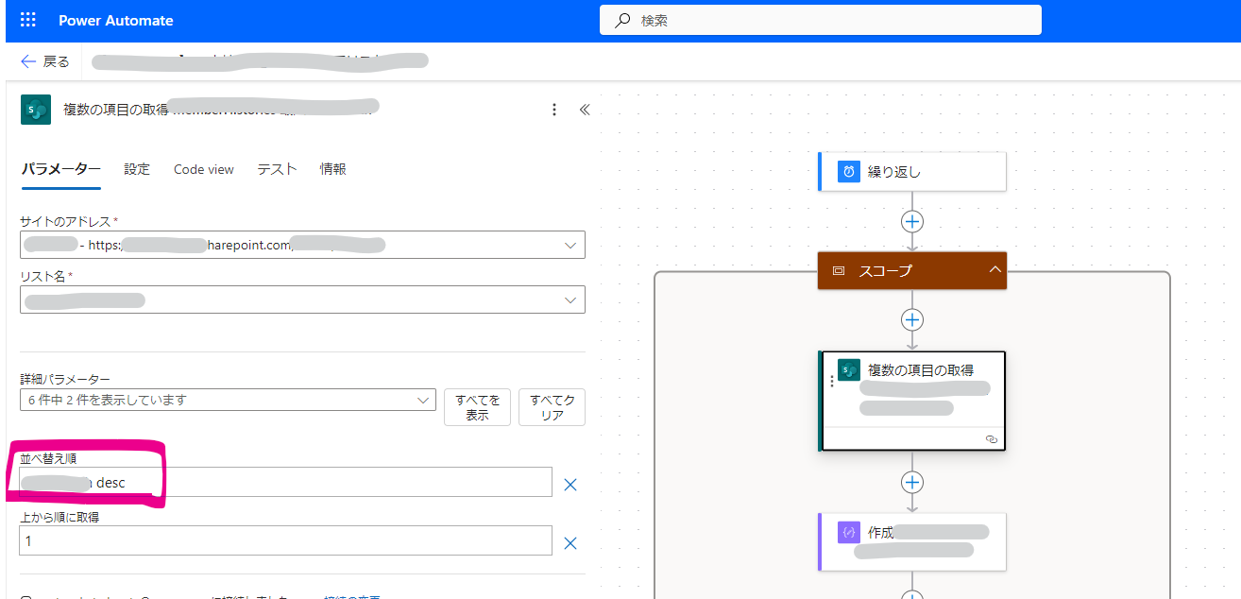
Task: Expand the サイトのアドレス dropdown
Action: (570, 245)
